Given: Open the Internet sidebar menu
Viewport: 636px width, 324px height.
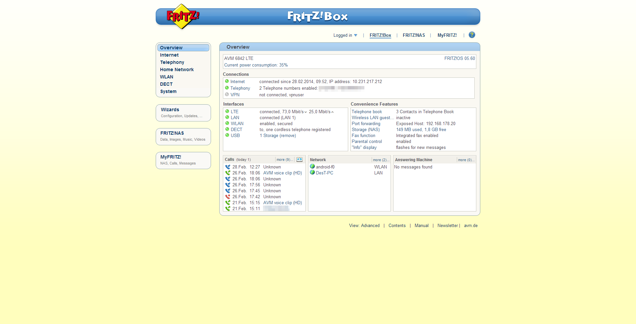Looking at the screenshot, I should point(169,55).
